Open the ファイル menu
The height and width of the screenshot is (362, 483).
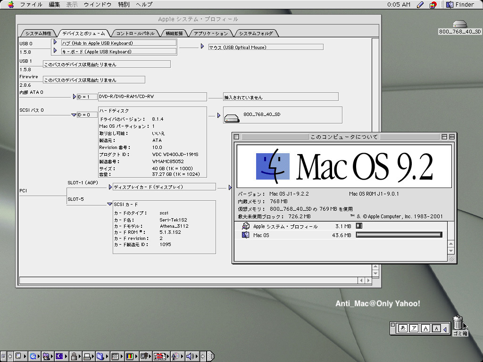(31, 5)
